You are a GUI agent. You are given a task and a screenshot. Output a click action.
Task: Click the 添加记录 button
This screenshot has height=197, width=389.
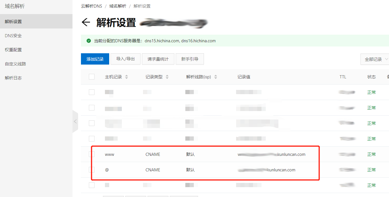[95, 59]
